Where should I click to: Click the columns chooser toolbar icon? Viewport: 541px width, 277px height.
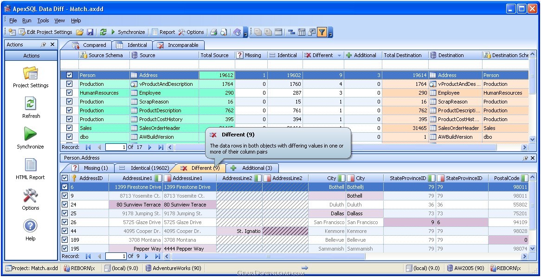pyautogui.click(x=302, y=32)
